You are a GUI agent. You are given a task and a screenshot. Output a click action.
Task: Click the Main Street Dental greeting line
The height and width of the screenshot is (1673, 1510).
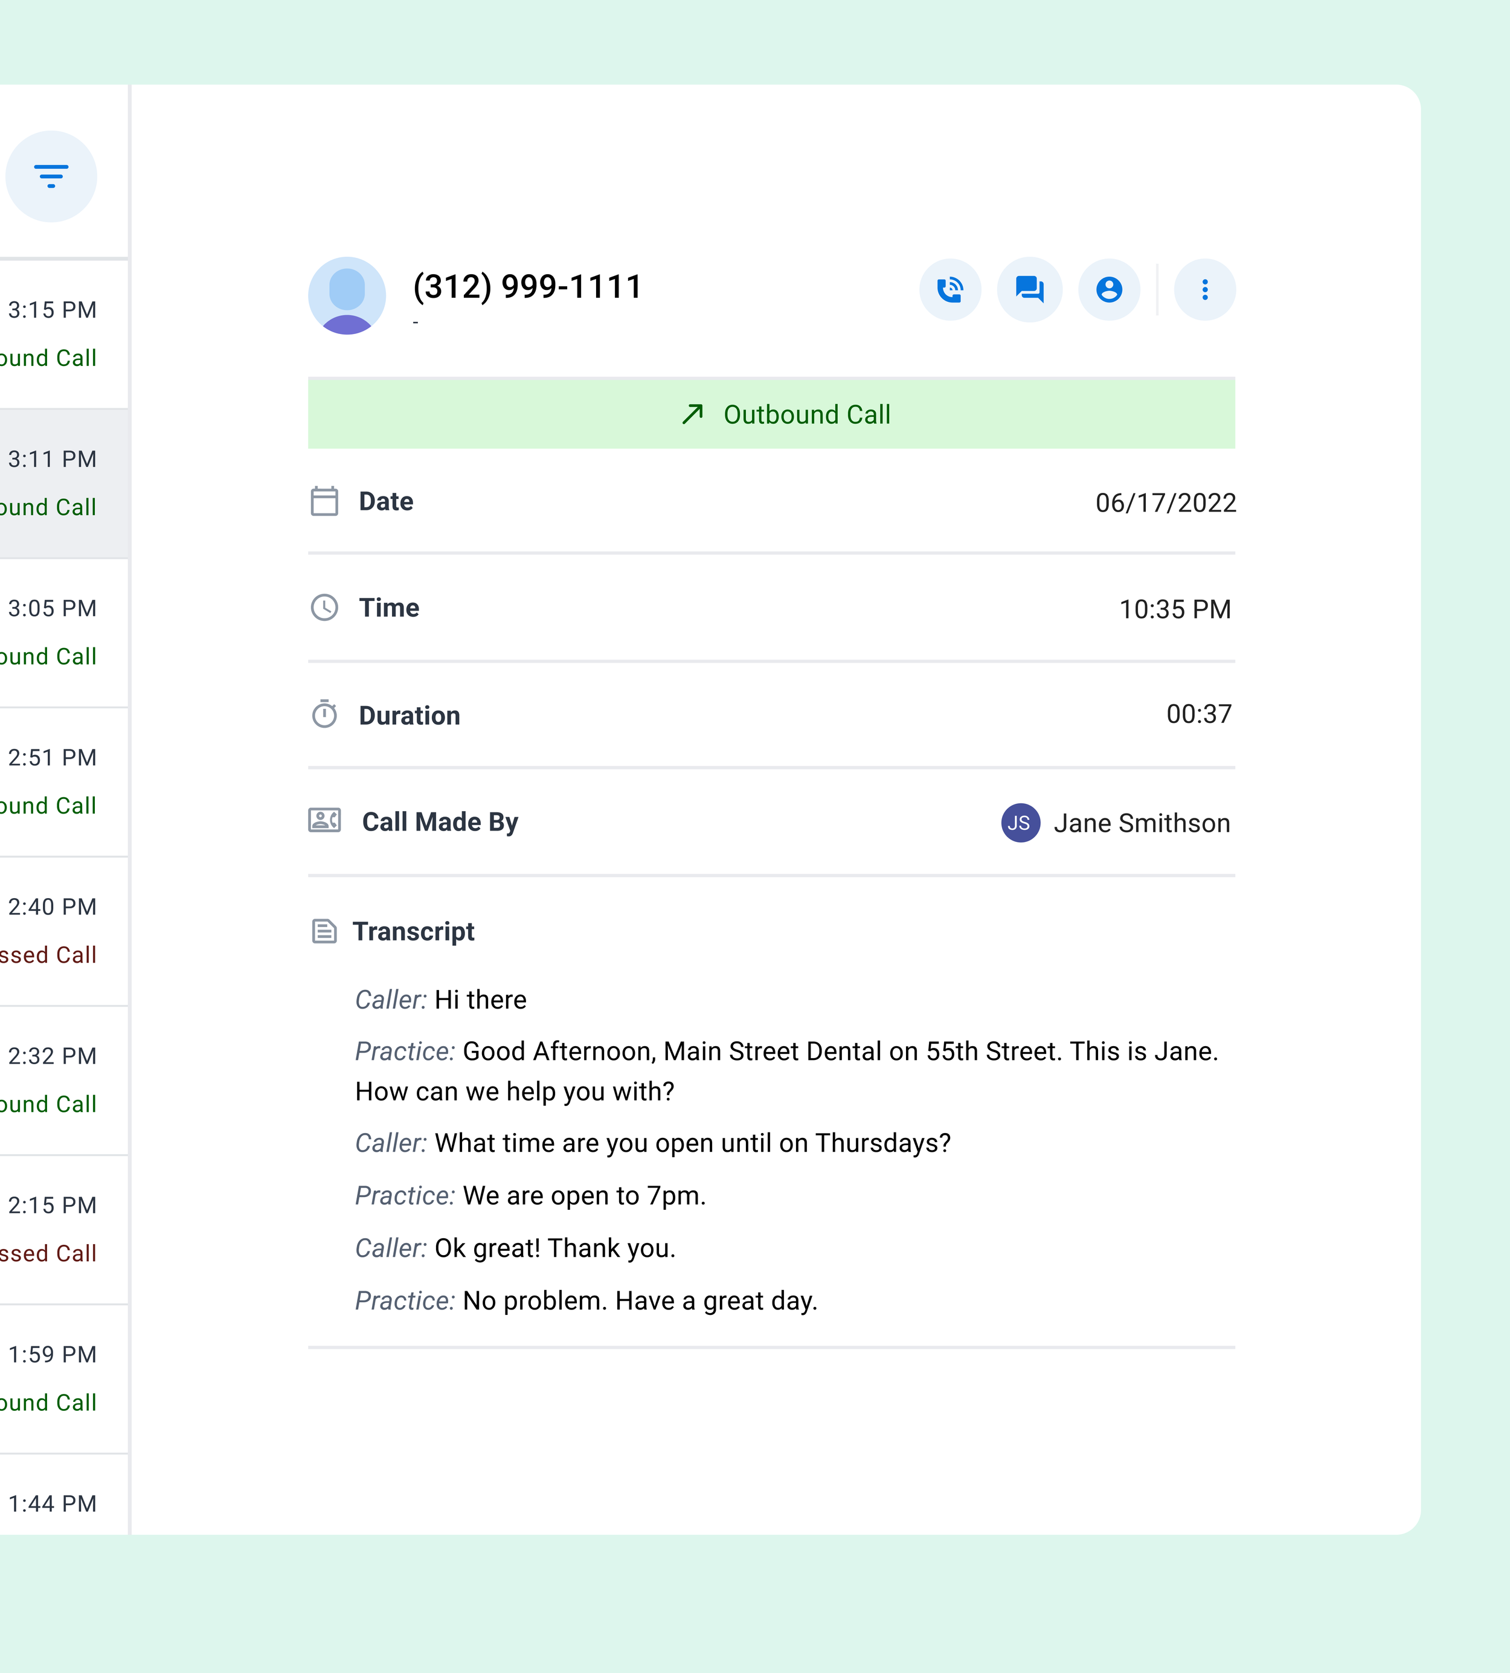pyautogui.click(x=786, y=1071)
